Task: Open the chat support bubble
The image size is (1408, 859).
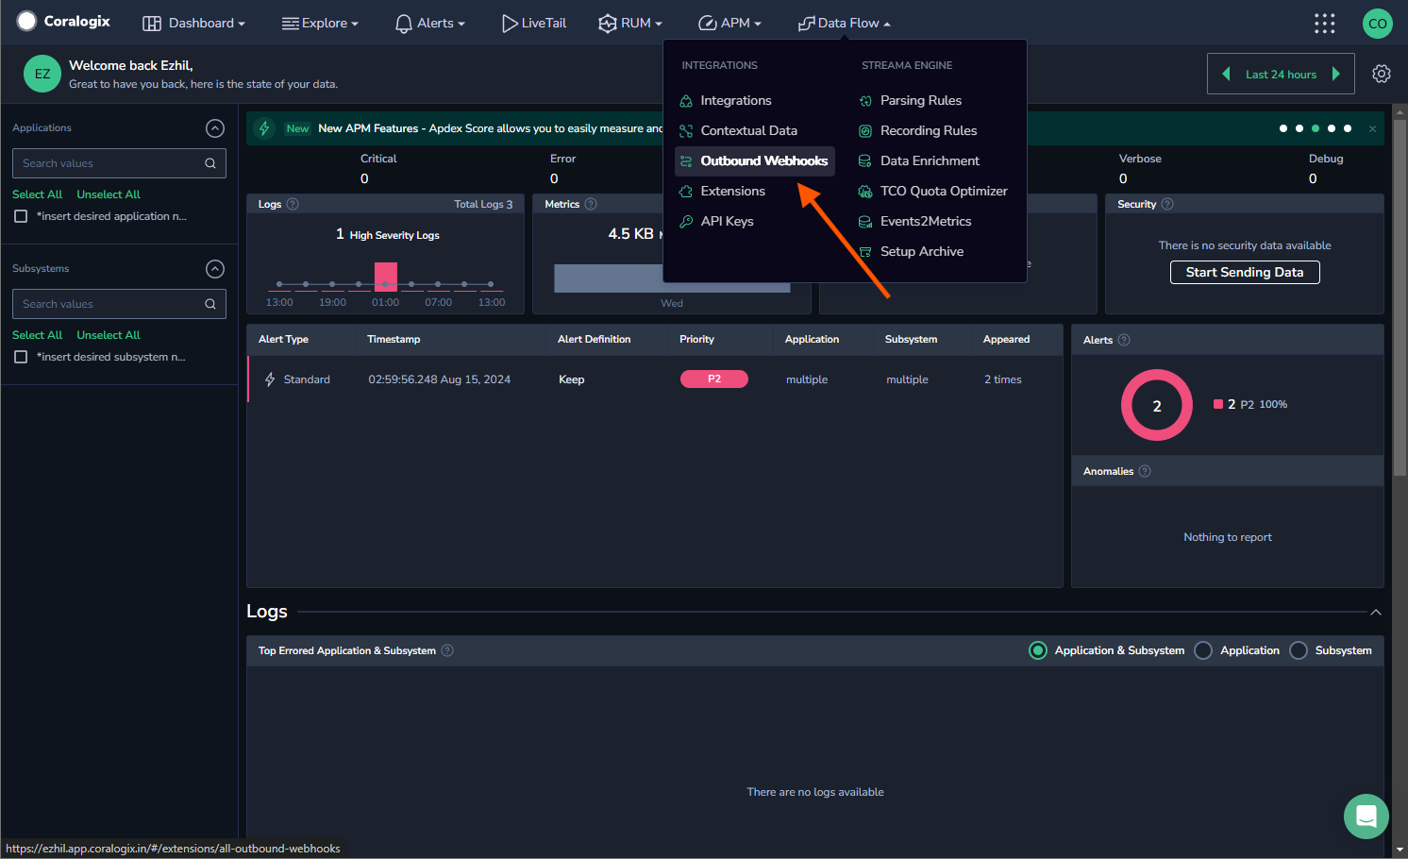Action: (x=1366, y=816)
